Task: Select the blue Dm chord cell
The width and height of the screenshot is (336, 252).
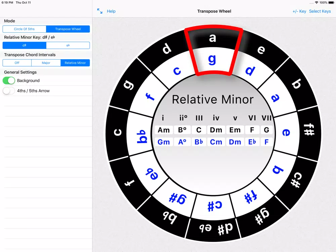Action: pos(235,142)
